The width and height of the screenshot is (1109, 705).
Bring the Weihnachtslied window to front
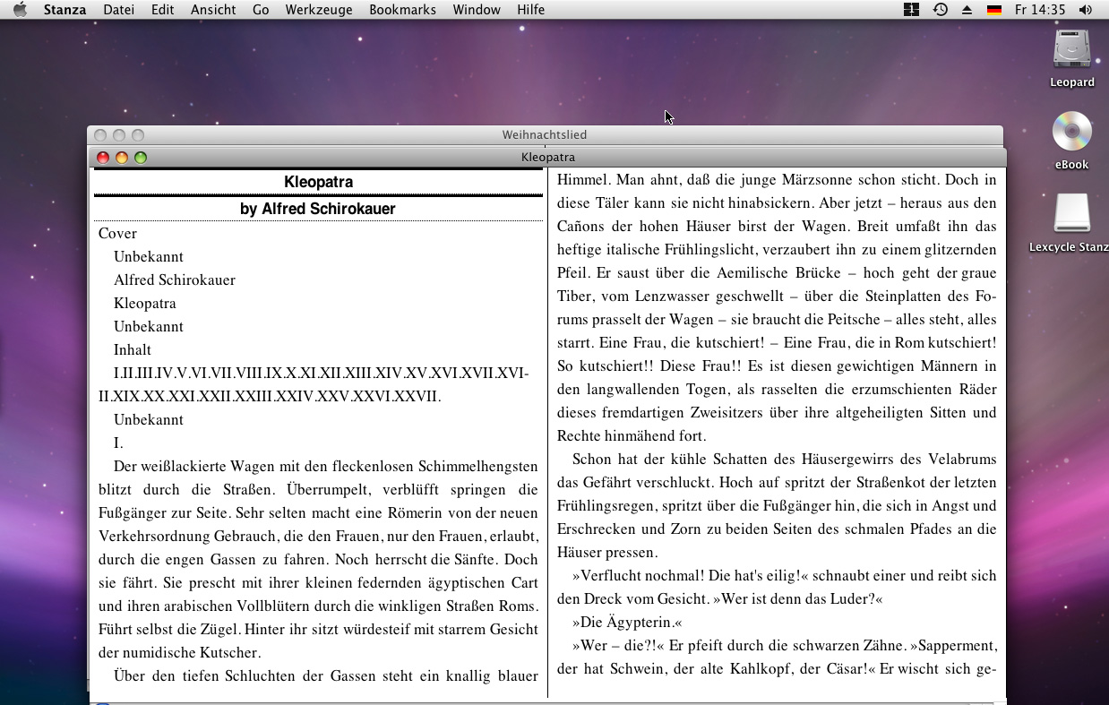[x=544, y=134]
